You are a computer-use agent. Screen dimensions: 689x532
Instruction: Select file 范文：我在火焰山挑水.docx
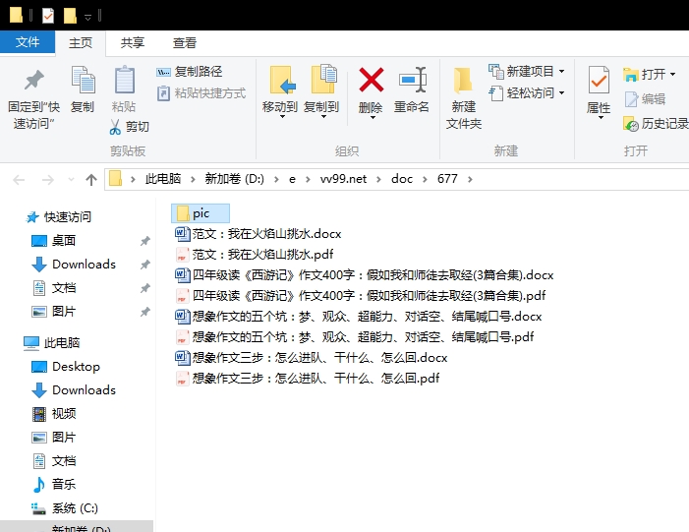click(258, 233)
